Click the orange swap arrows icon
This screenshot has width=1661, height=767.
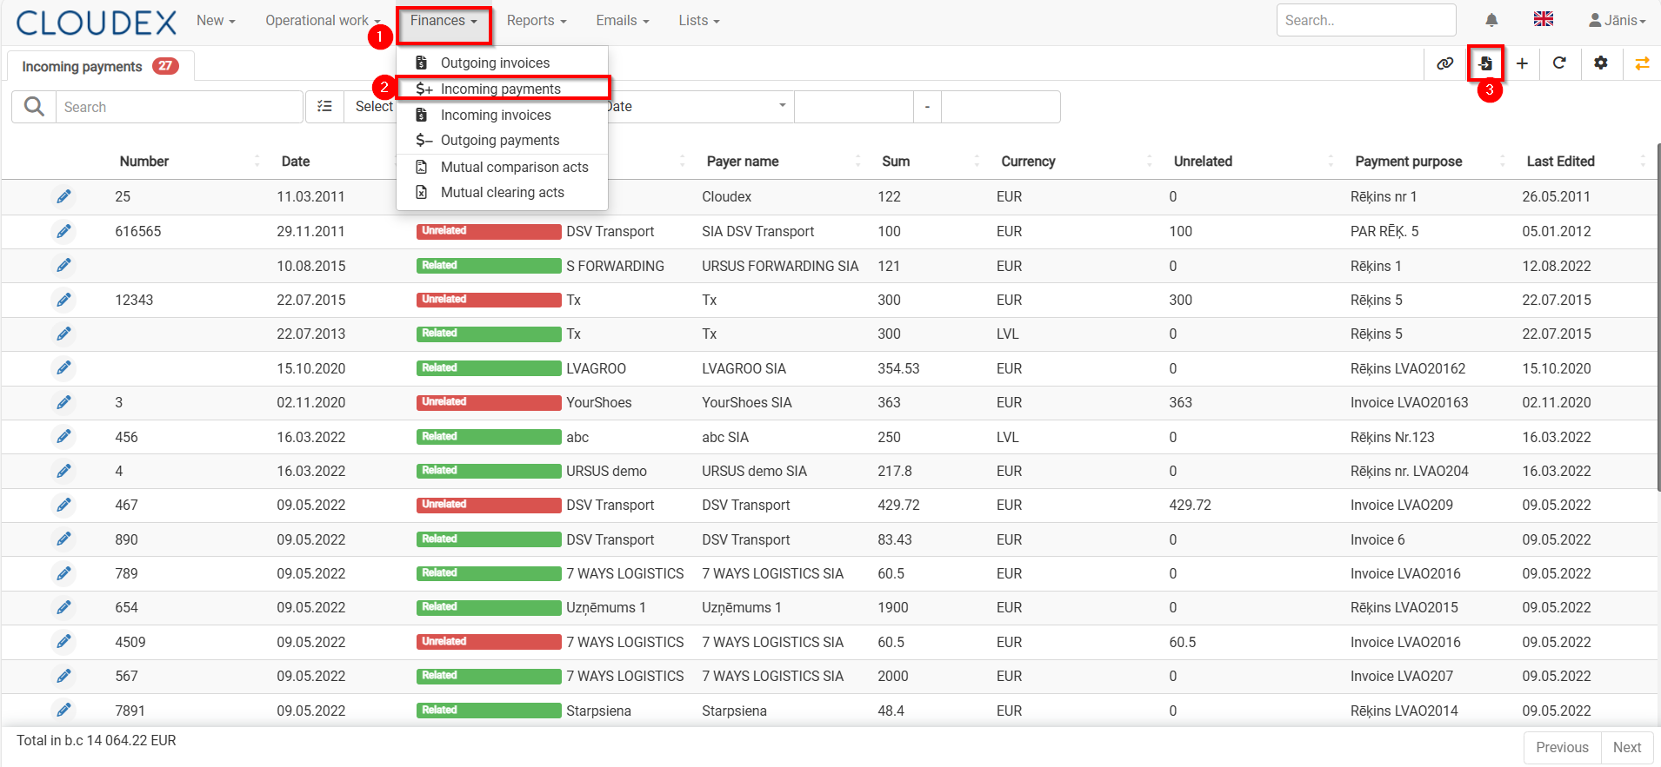[x=1643, y=63]
